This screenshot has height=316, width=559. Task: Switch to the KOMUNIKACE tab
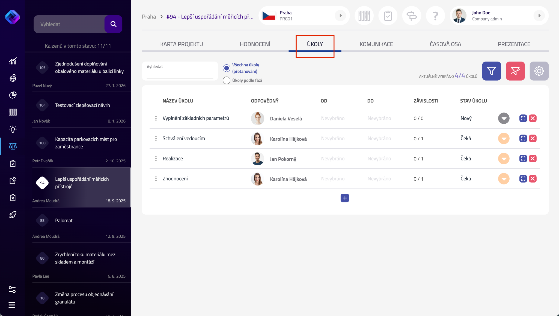click(x=376, y=44)
